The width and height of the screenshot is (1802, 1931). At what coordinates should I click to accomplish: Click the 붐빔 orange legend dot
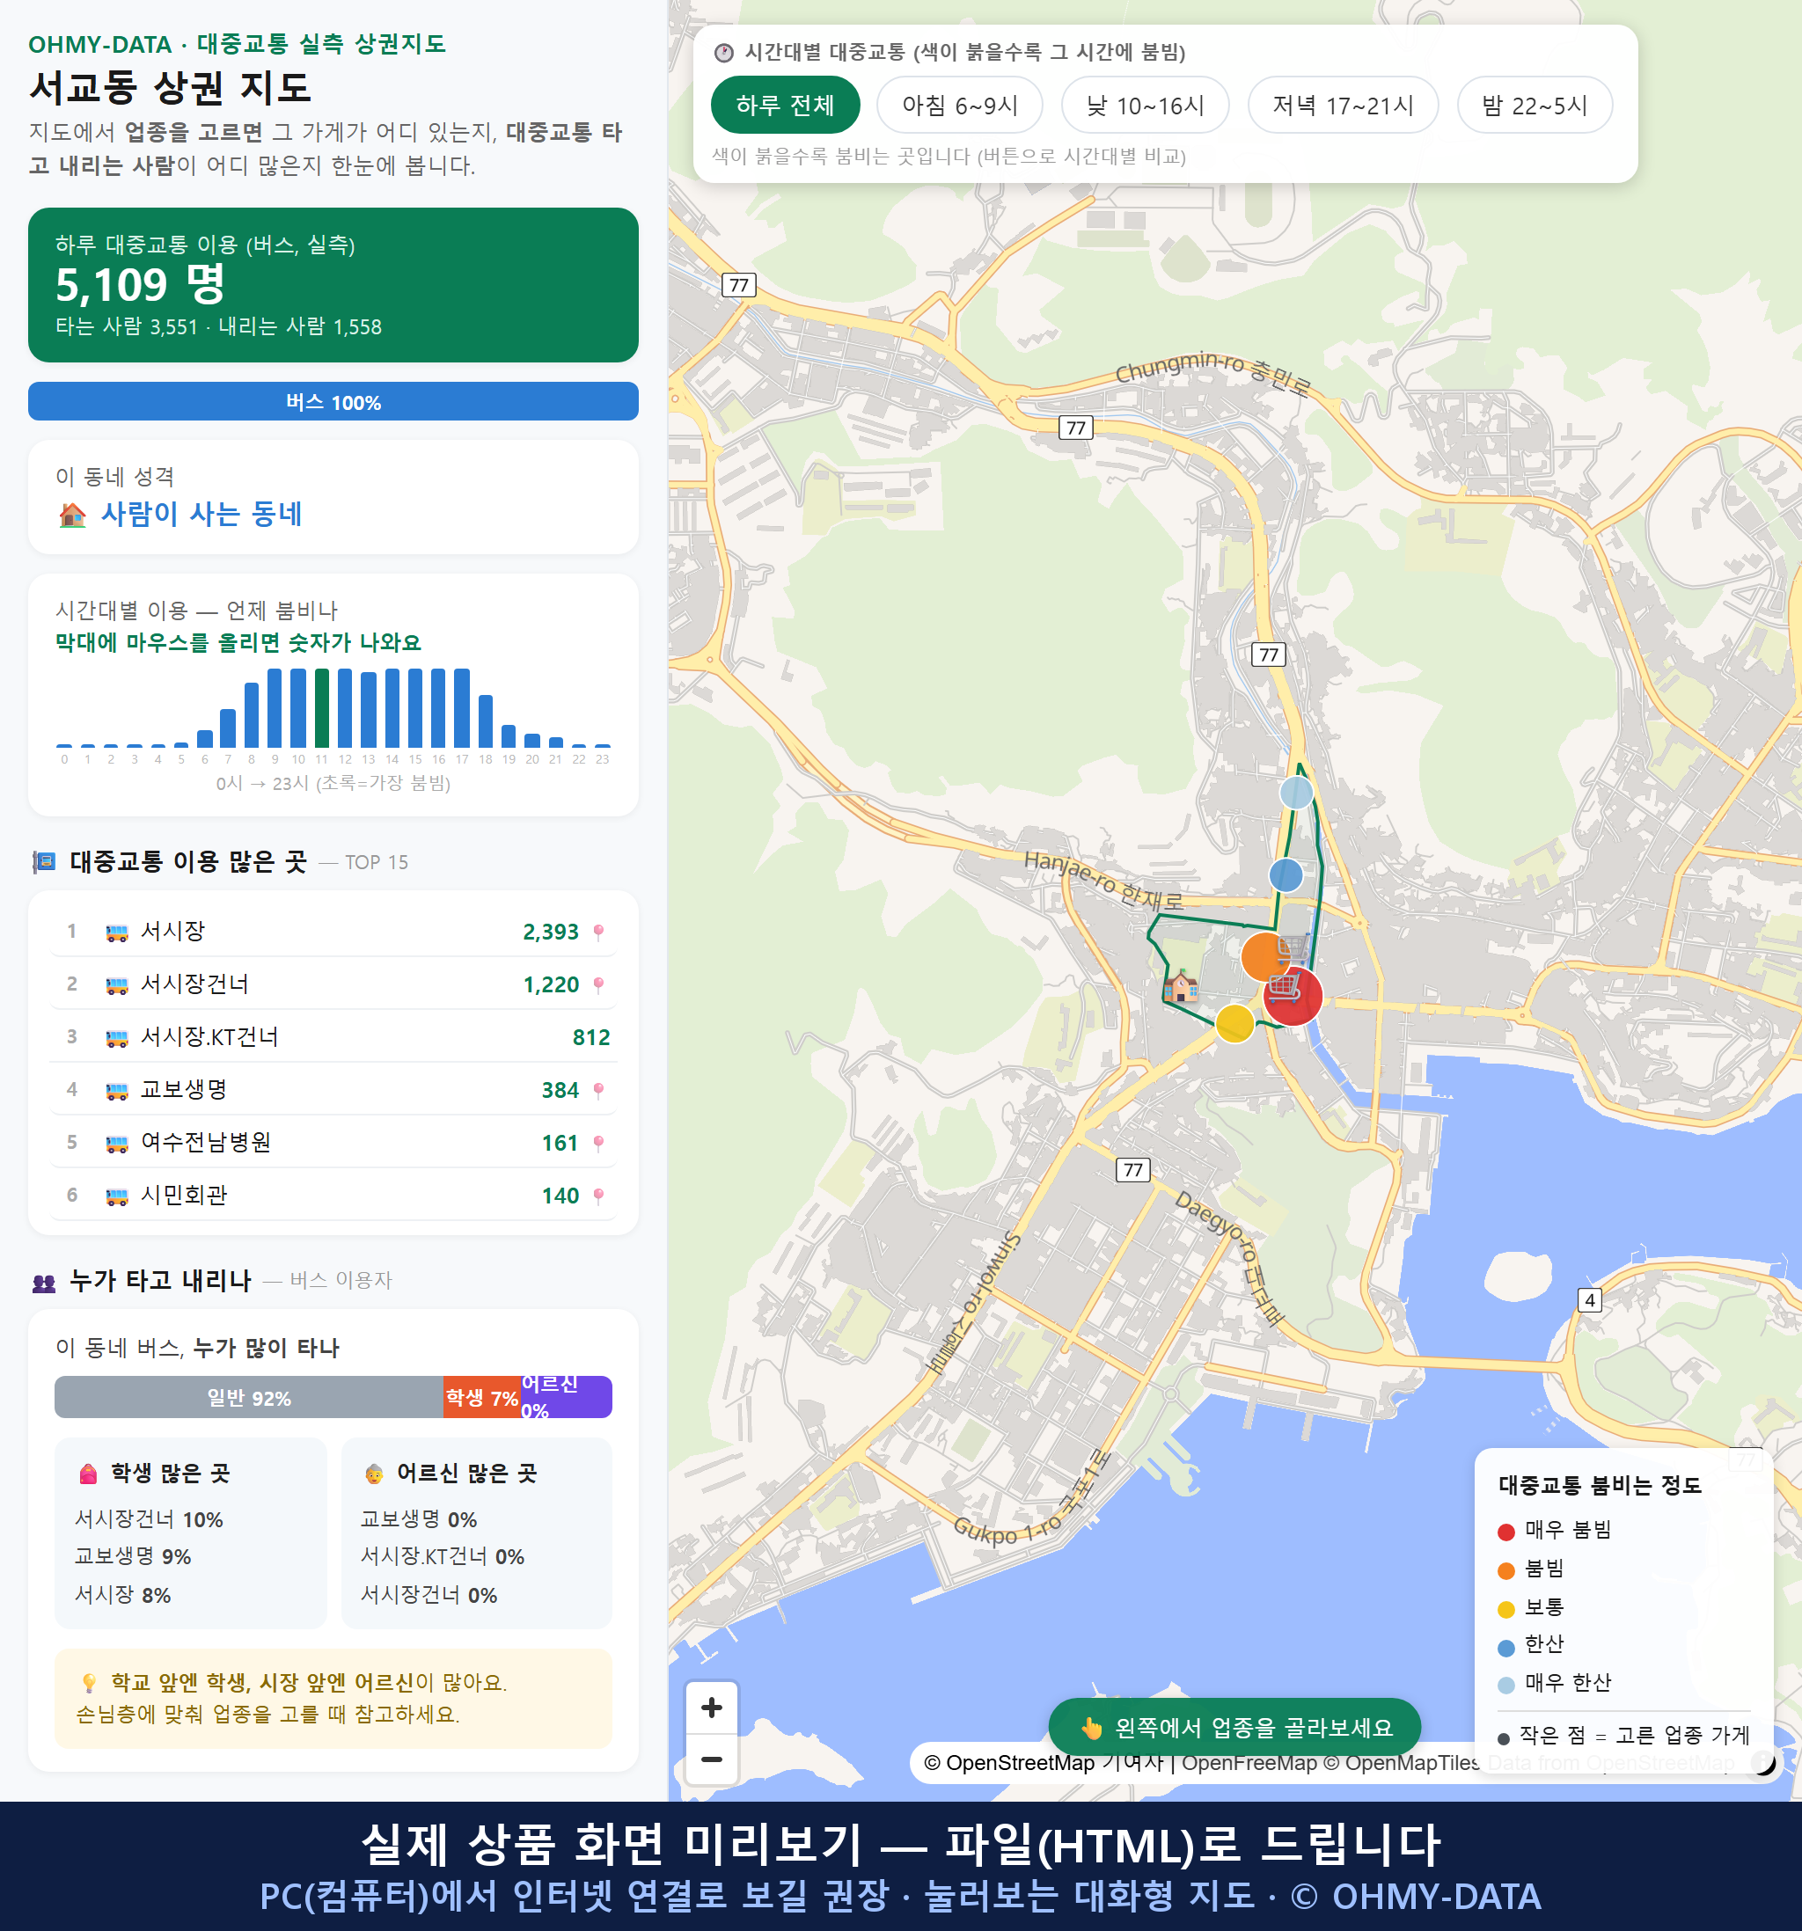[1505, 1570]
